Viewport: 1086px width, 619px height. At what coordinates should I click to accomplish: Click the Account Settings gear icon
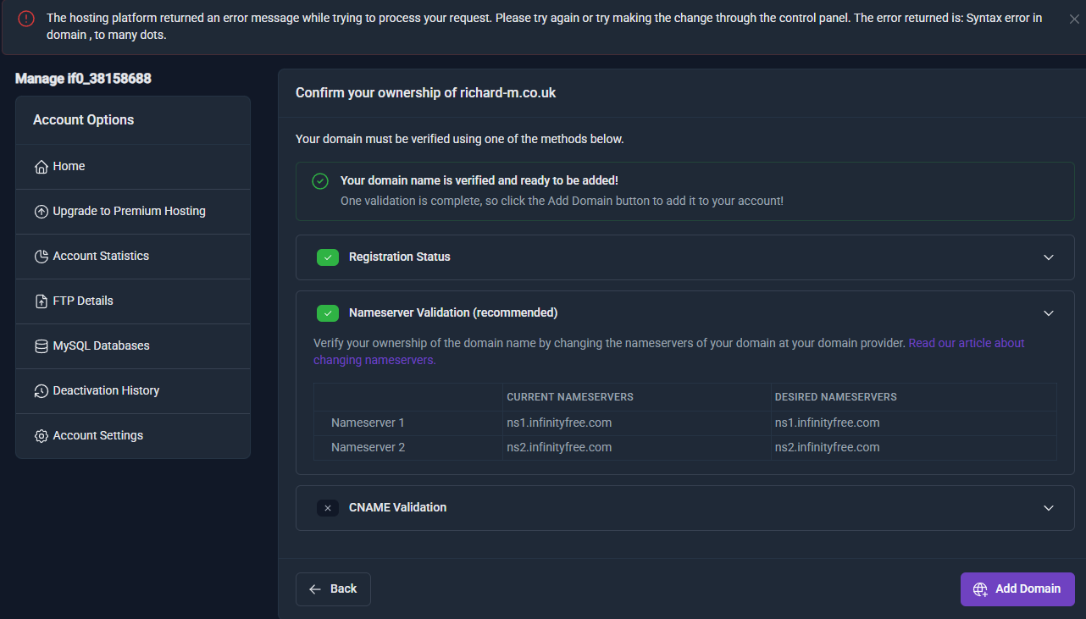(41, 436)
